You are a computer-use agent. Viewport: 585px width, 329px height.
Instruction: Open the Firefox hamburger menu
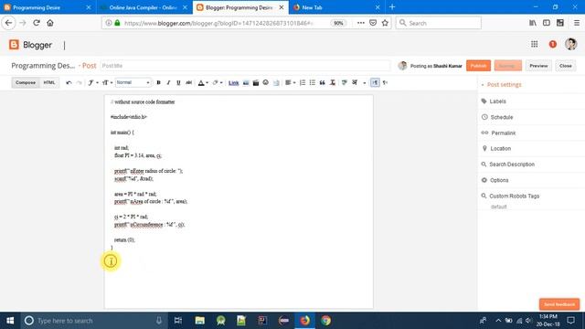(x=577, y=23)
